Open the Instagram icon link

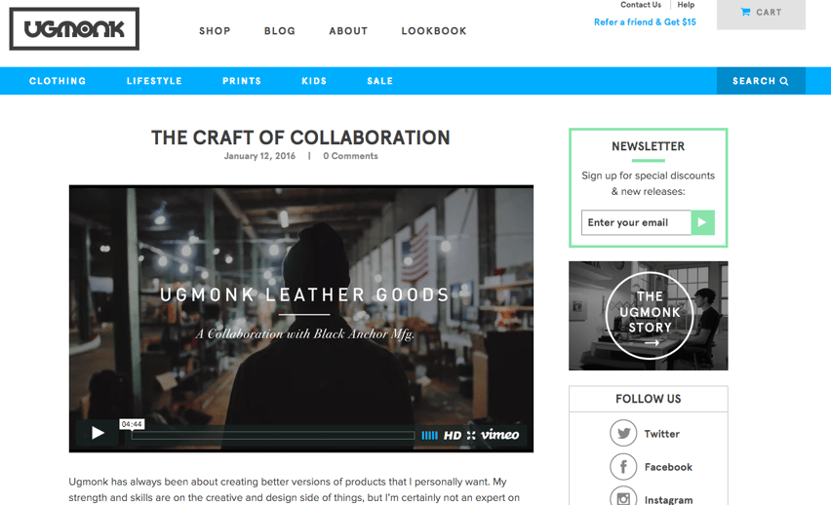tap(622, 498)
